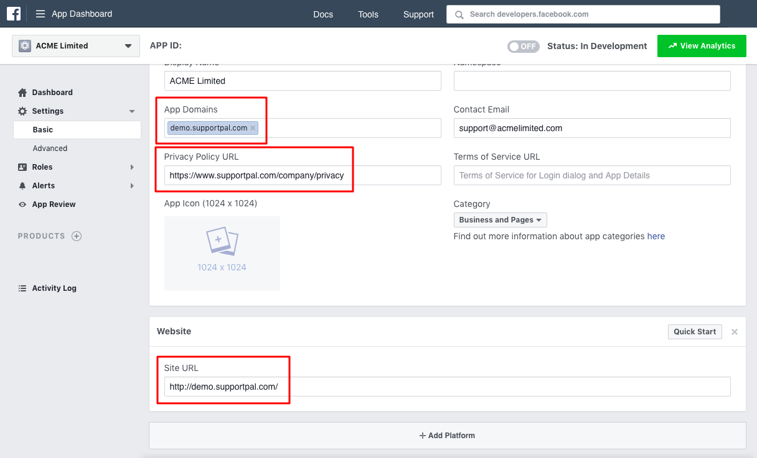Click the Add Platform button
757x458 pixels.
(x=447, y=436)
